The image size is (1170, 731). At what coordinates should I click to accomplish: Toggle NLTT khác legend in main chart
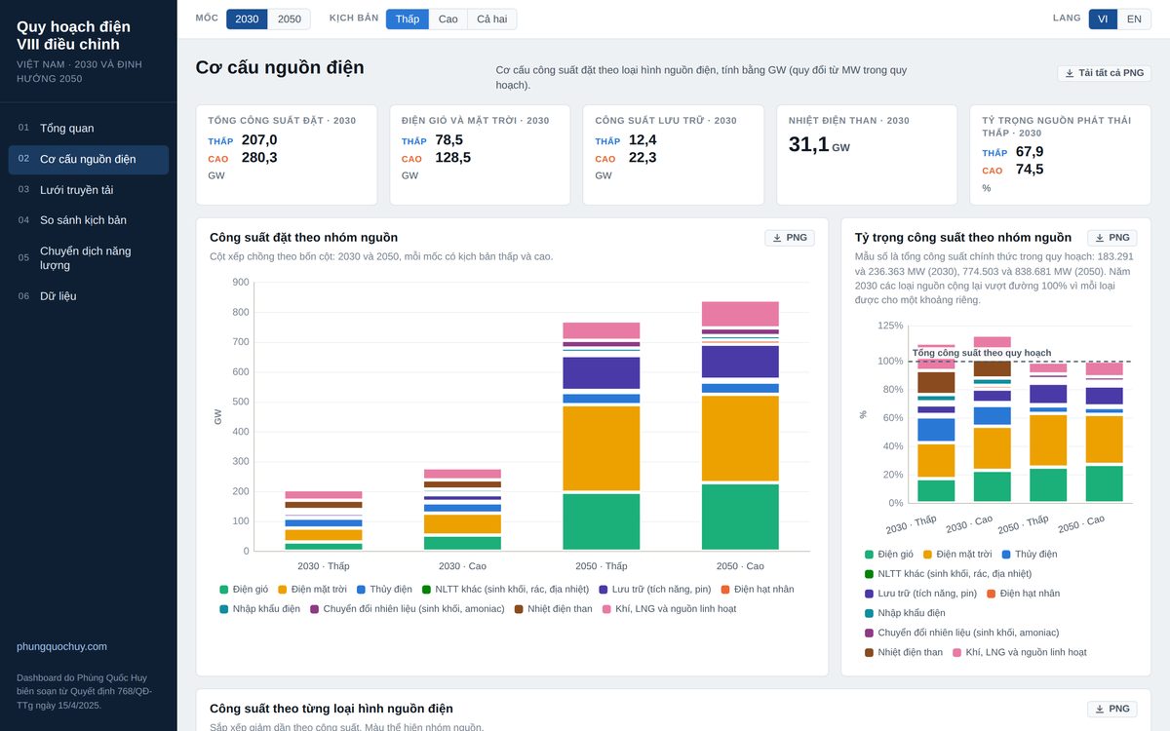pos(505,590)
